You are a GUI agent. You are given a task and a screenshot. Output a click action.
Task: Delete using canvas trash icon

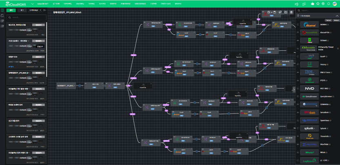pos(291,12)
